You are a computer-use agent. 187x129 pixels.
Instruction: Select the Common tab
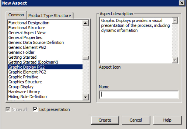(16, 15)
